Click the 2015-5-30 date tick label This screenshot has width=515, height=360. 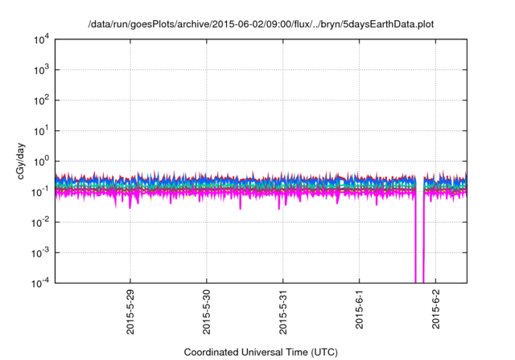tap(207, 312)
